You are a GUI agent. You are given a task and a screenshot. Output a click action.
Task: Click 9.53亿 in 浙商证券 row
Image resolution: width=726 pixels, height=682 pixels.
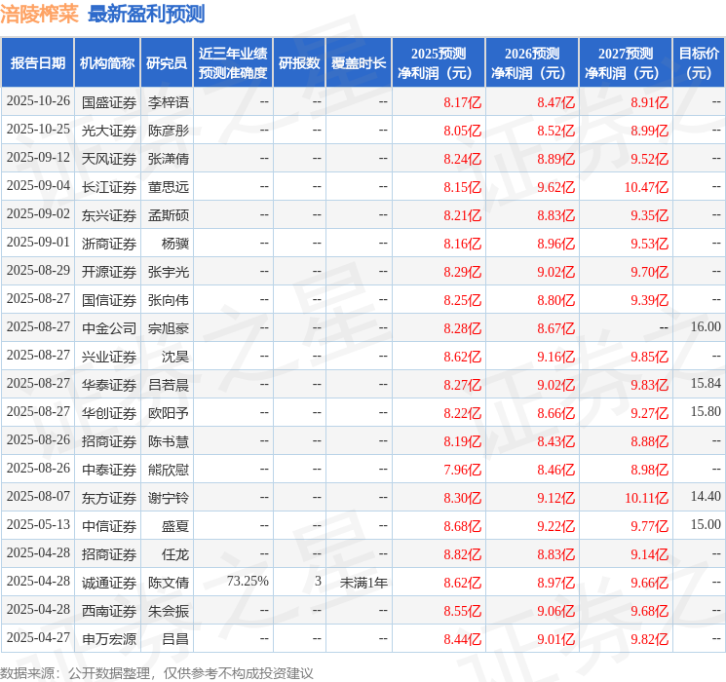pyautogui.click(x=649, y=244)
